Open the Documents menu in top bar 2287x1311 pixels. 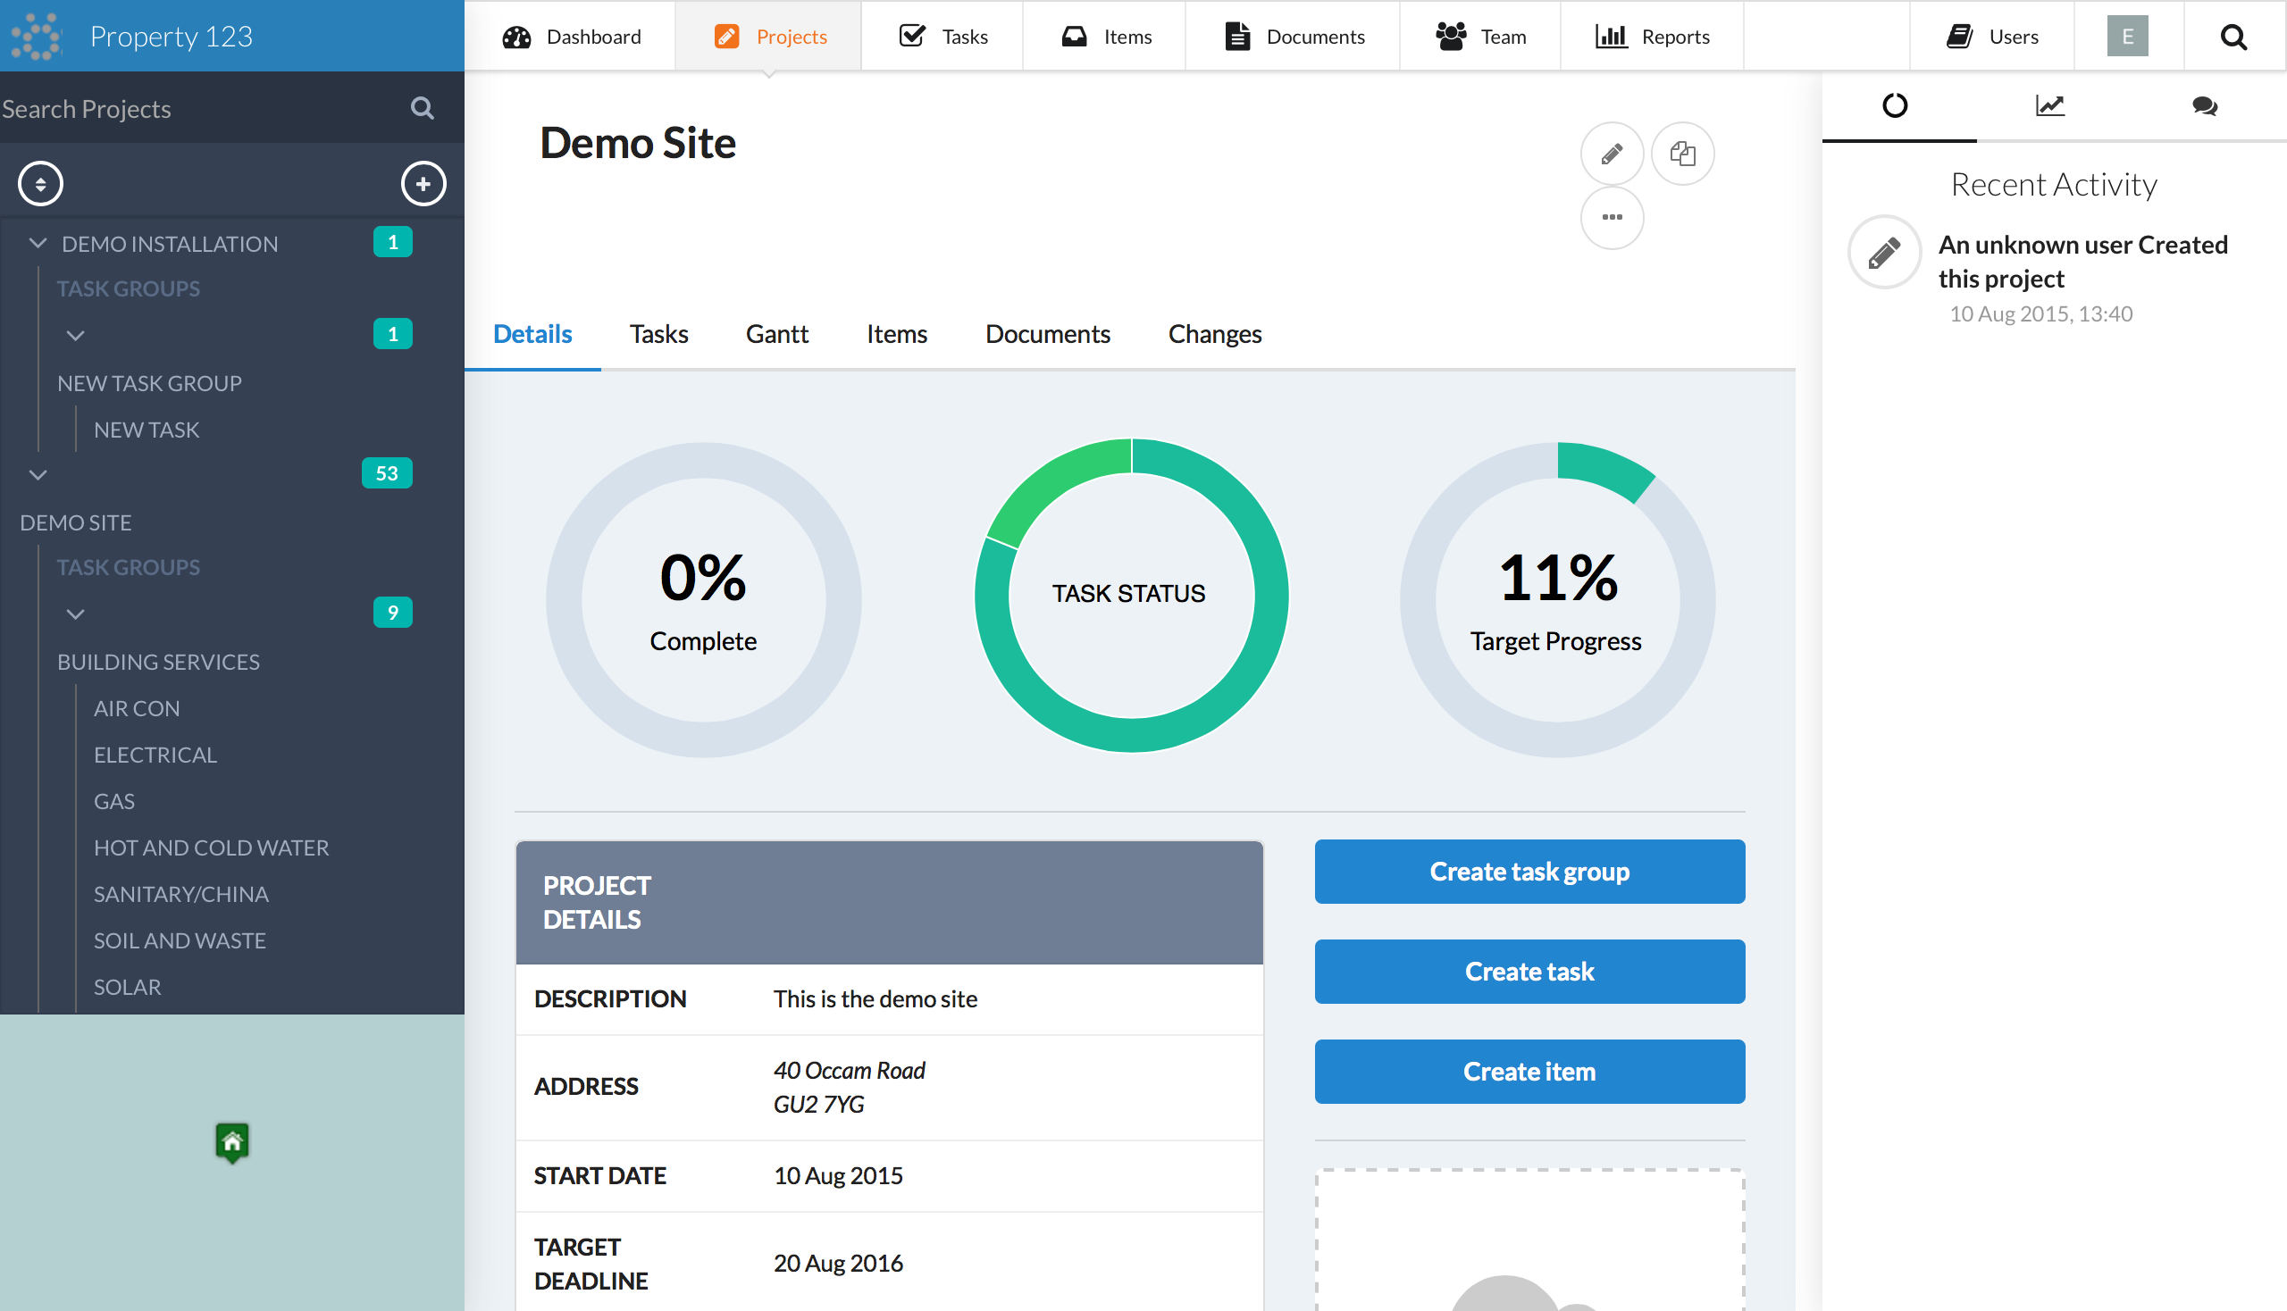coord(1294,36)
